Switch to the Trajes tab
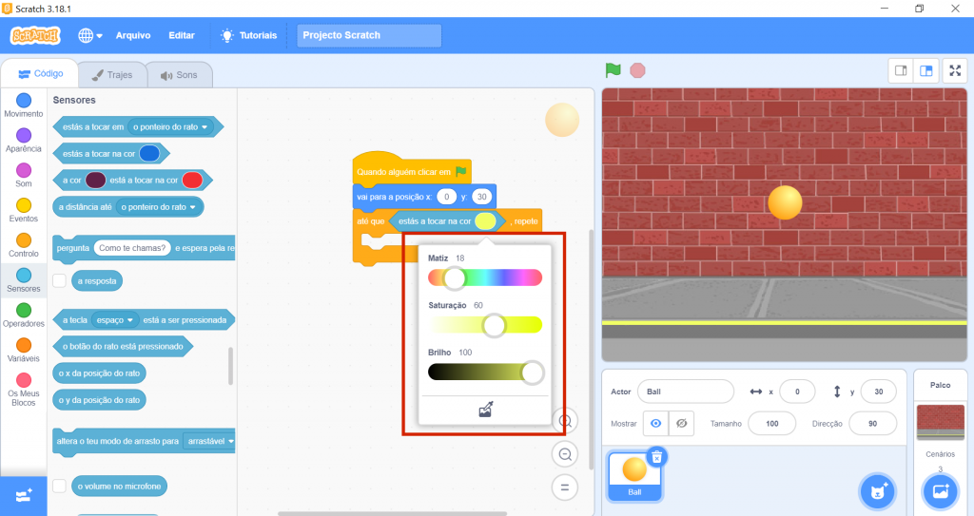Image resolution: width=974 pixels, height=516 pixels. pos(112,74)
